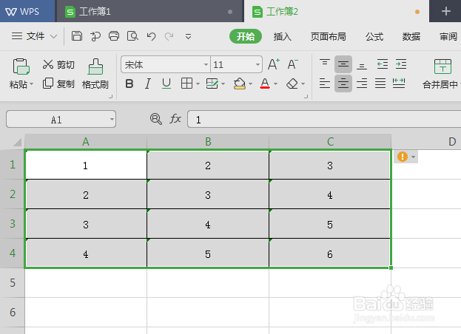Switch to the 公式 tab
Image resolution: width=461 pixels, height=334 pixels.
374,37
